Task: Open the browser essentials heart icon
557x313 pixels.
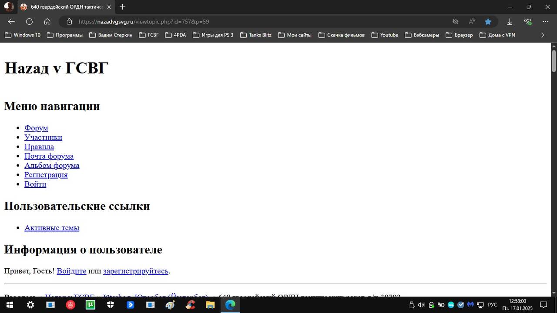Action: (x=528, y=21)
